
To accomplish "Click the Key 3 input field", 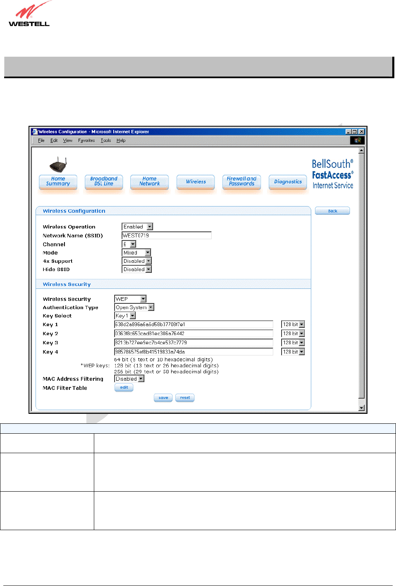I will click(x=193, y=343).
